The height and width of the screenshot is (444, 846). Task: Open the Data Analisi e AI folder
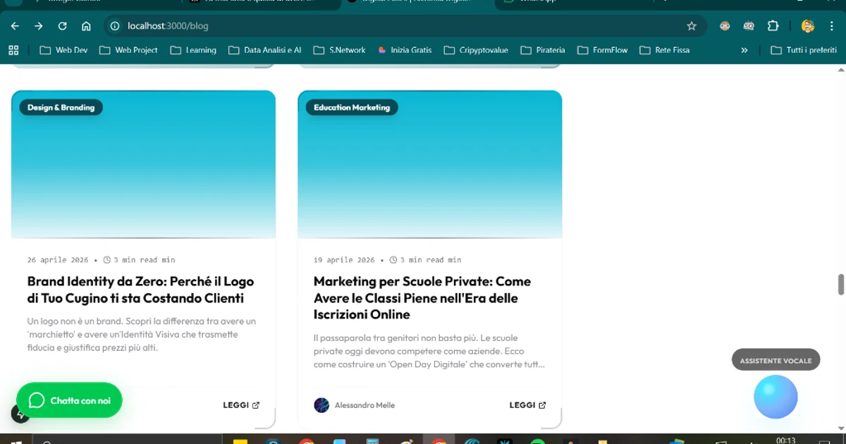(x=265, y=50)
